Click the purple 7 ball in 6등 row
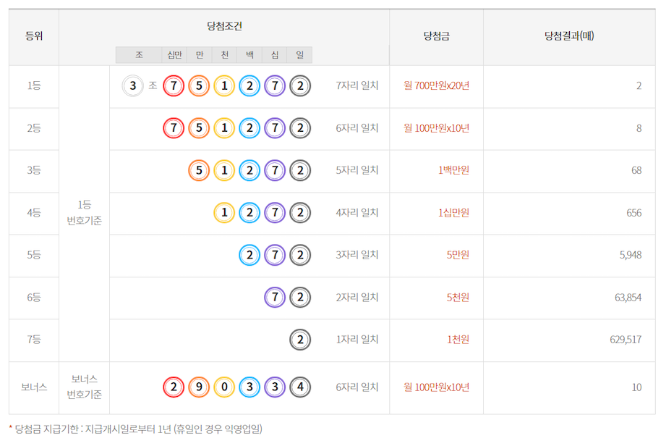 tap(275, 298)
